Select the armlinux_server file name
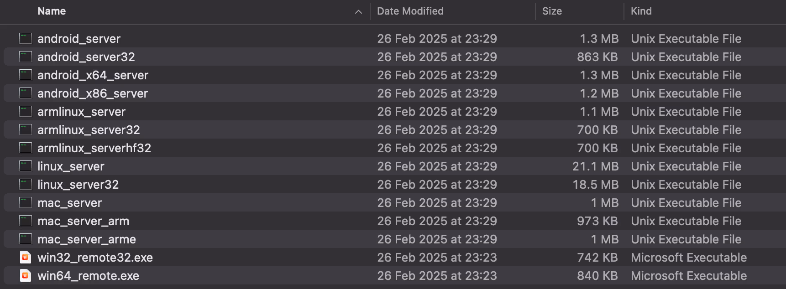The height and width of the screenshot is (289, 786). tap(81, 112)
